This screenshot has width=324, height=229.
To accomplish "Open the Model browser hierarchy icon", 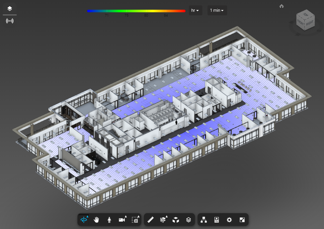I will coord(204,220).
